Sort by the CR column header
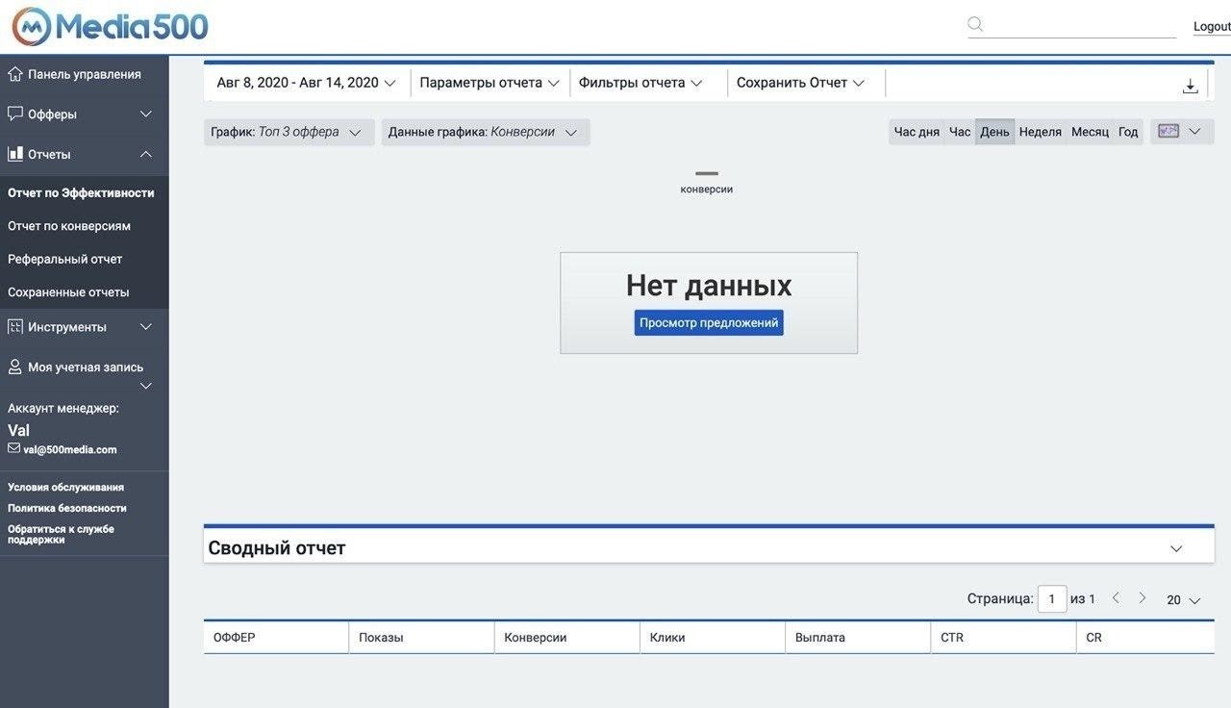Screen dimensions: 1231x708 tap(1145, 638)
